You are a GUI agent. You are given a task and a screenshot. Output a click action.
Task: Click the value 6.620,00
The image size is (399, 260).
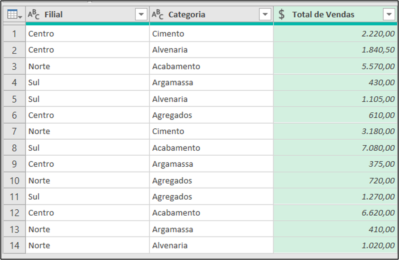pyautogui.click(x=378, y=213)
